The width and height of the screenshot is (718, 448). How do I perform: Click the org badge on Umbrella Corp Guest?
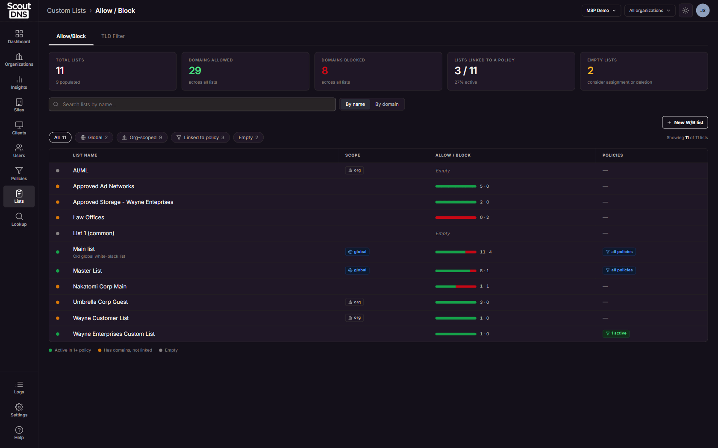[x=354, y=302]
